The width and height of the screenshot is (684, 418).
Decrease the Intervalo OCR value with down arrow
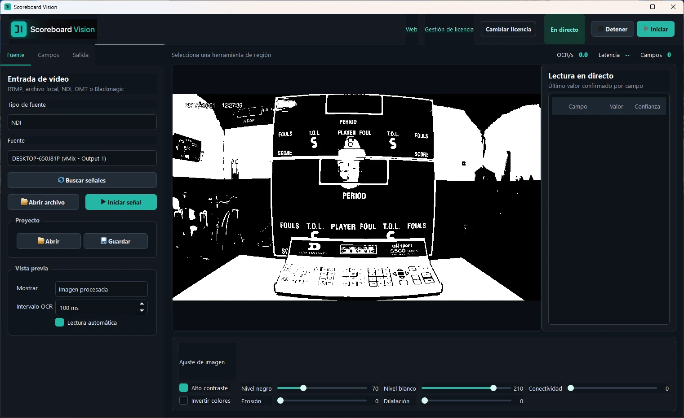142,311
